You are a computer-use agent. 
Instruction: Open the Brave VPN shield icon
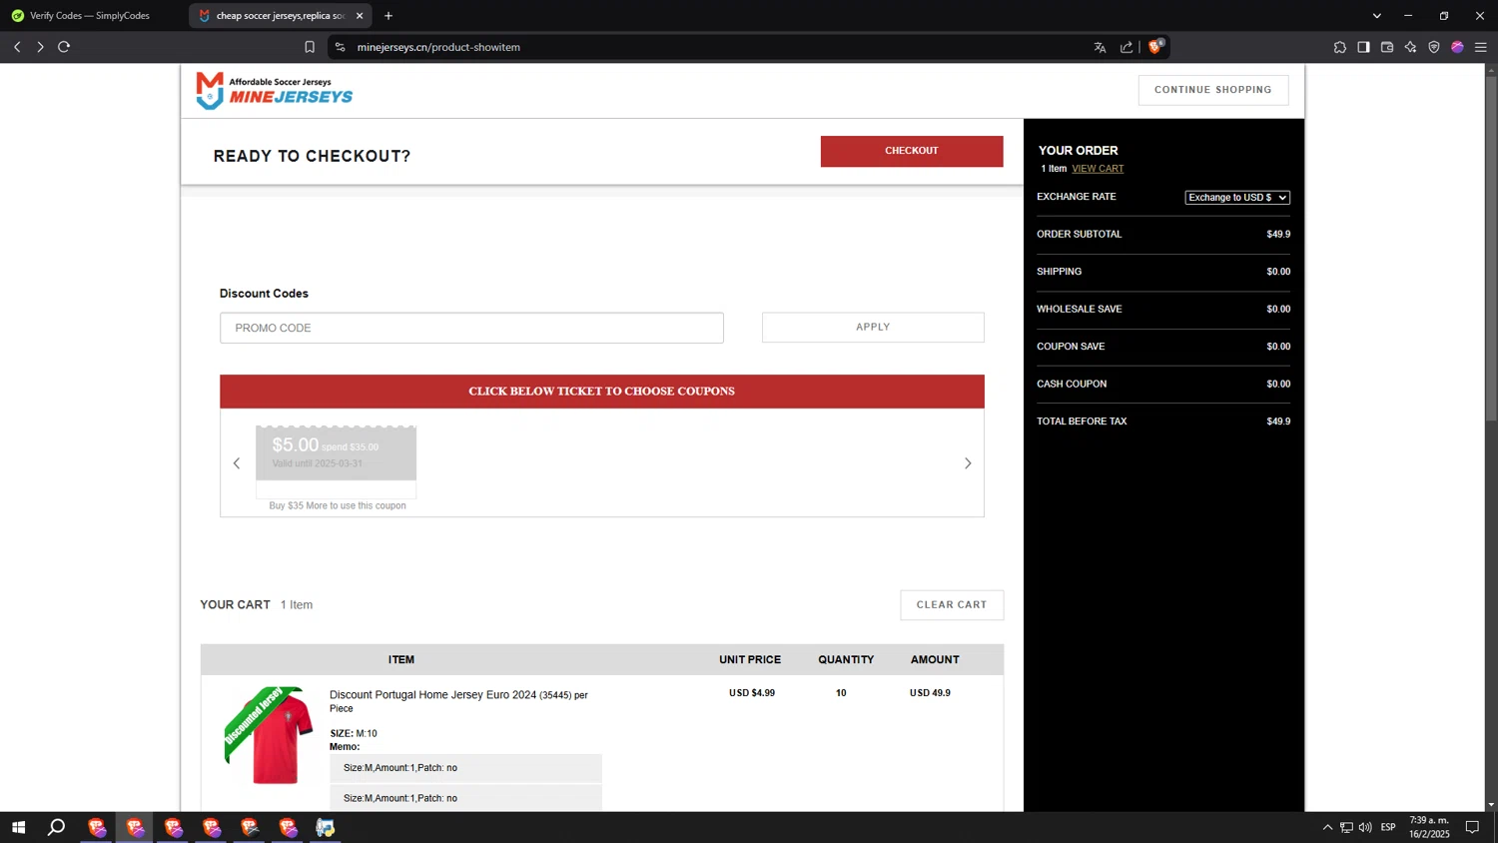(x=1434, y=47)
